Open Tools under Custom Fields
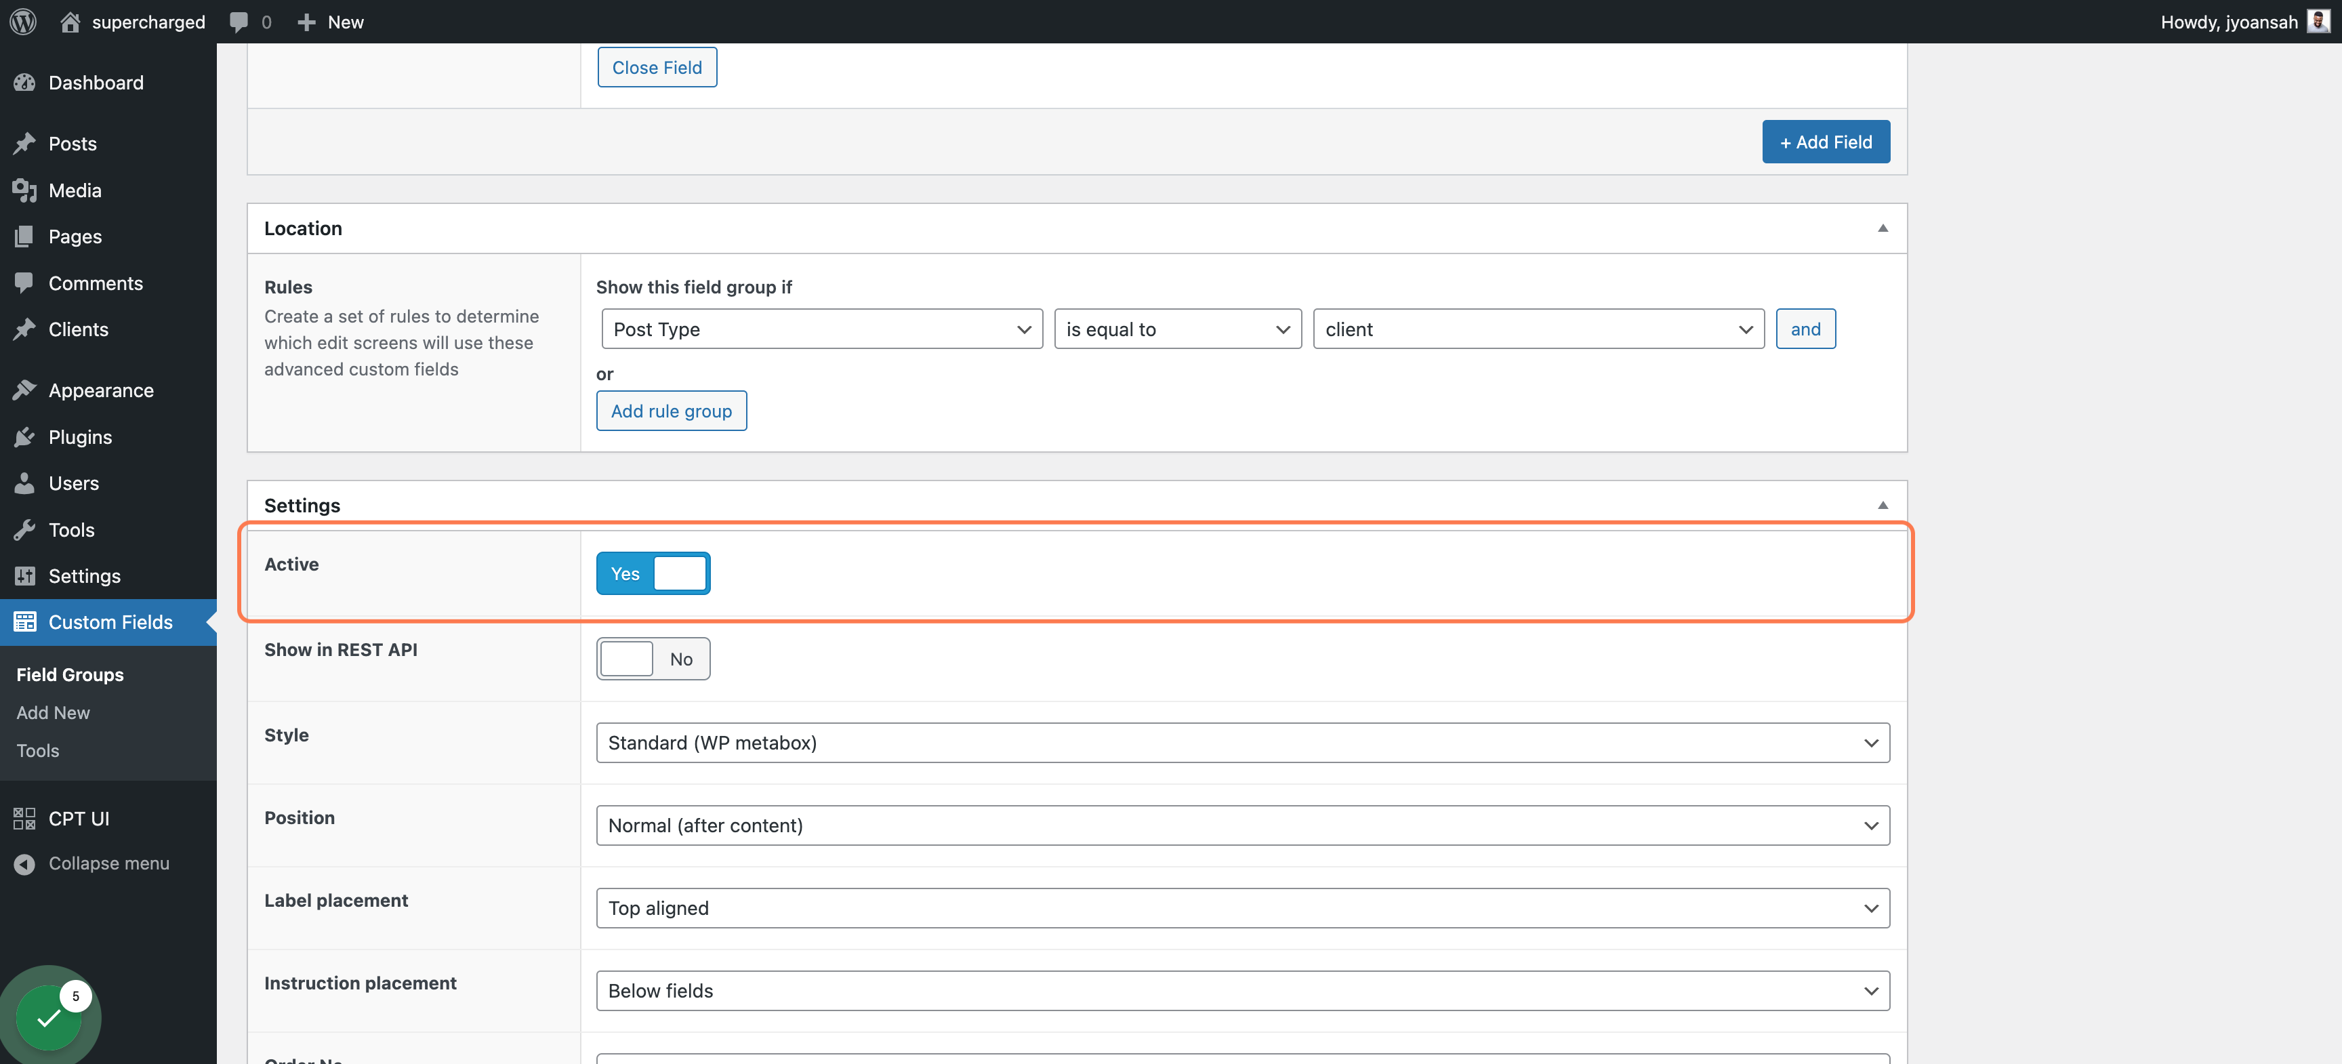2342x1064 pixels. tap(37, 751)
